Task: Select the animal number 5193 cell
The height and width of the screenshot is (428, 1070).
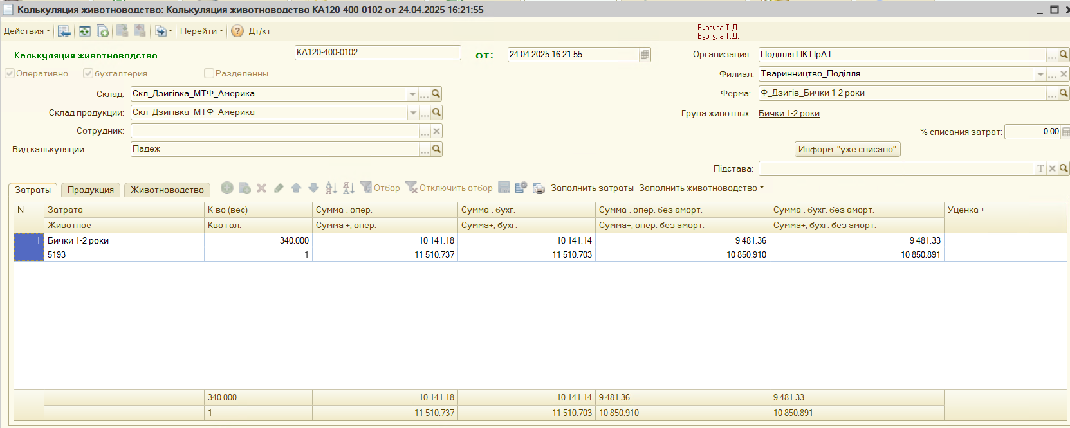Action: (x=124, y=254)
